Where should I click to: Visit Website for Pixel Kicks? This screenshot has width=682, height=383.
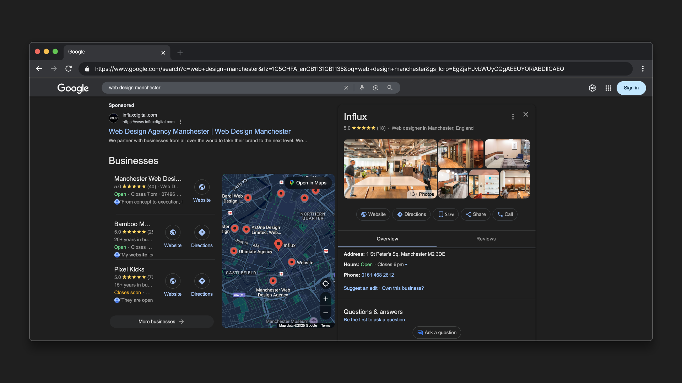173,285
